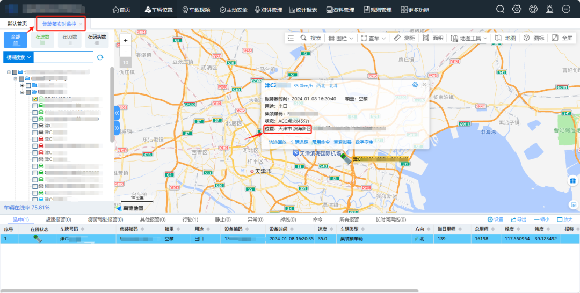Enter 全屏 fullscreen map mode
Viewport: 580px width, 293px height.
[x=562, y=38]
